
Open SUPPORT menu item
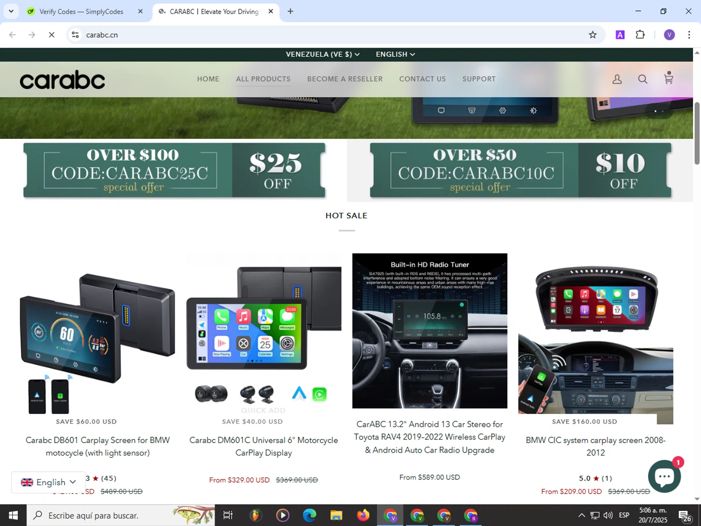pyautogui.click(x=479, y=79)
